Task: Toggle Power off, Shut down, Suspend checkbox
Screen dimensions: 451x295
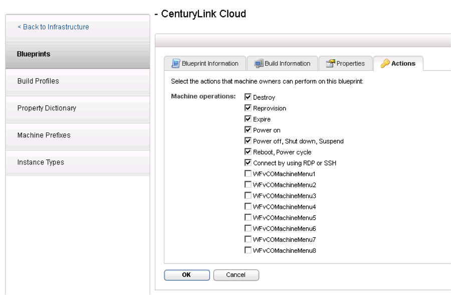Action: point(248,141)
